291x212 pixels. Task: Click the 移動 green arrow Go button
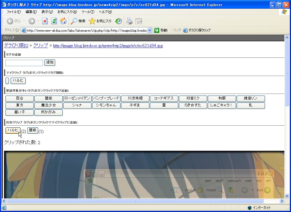click(x=161, y=30)
